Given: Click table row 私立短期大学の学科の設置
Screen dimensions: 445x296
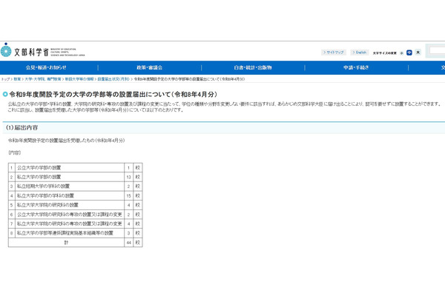Looking at the screenshot, I should pyautogui.click(x=75, y=186).
